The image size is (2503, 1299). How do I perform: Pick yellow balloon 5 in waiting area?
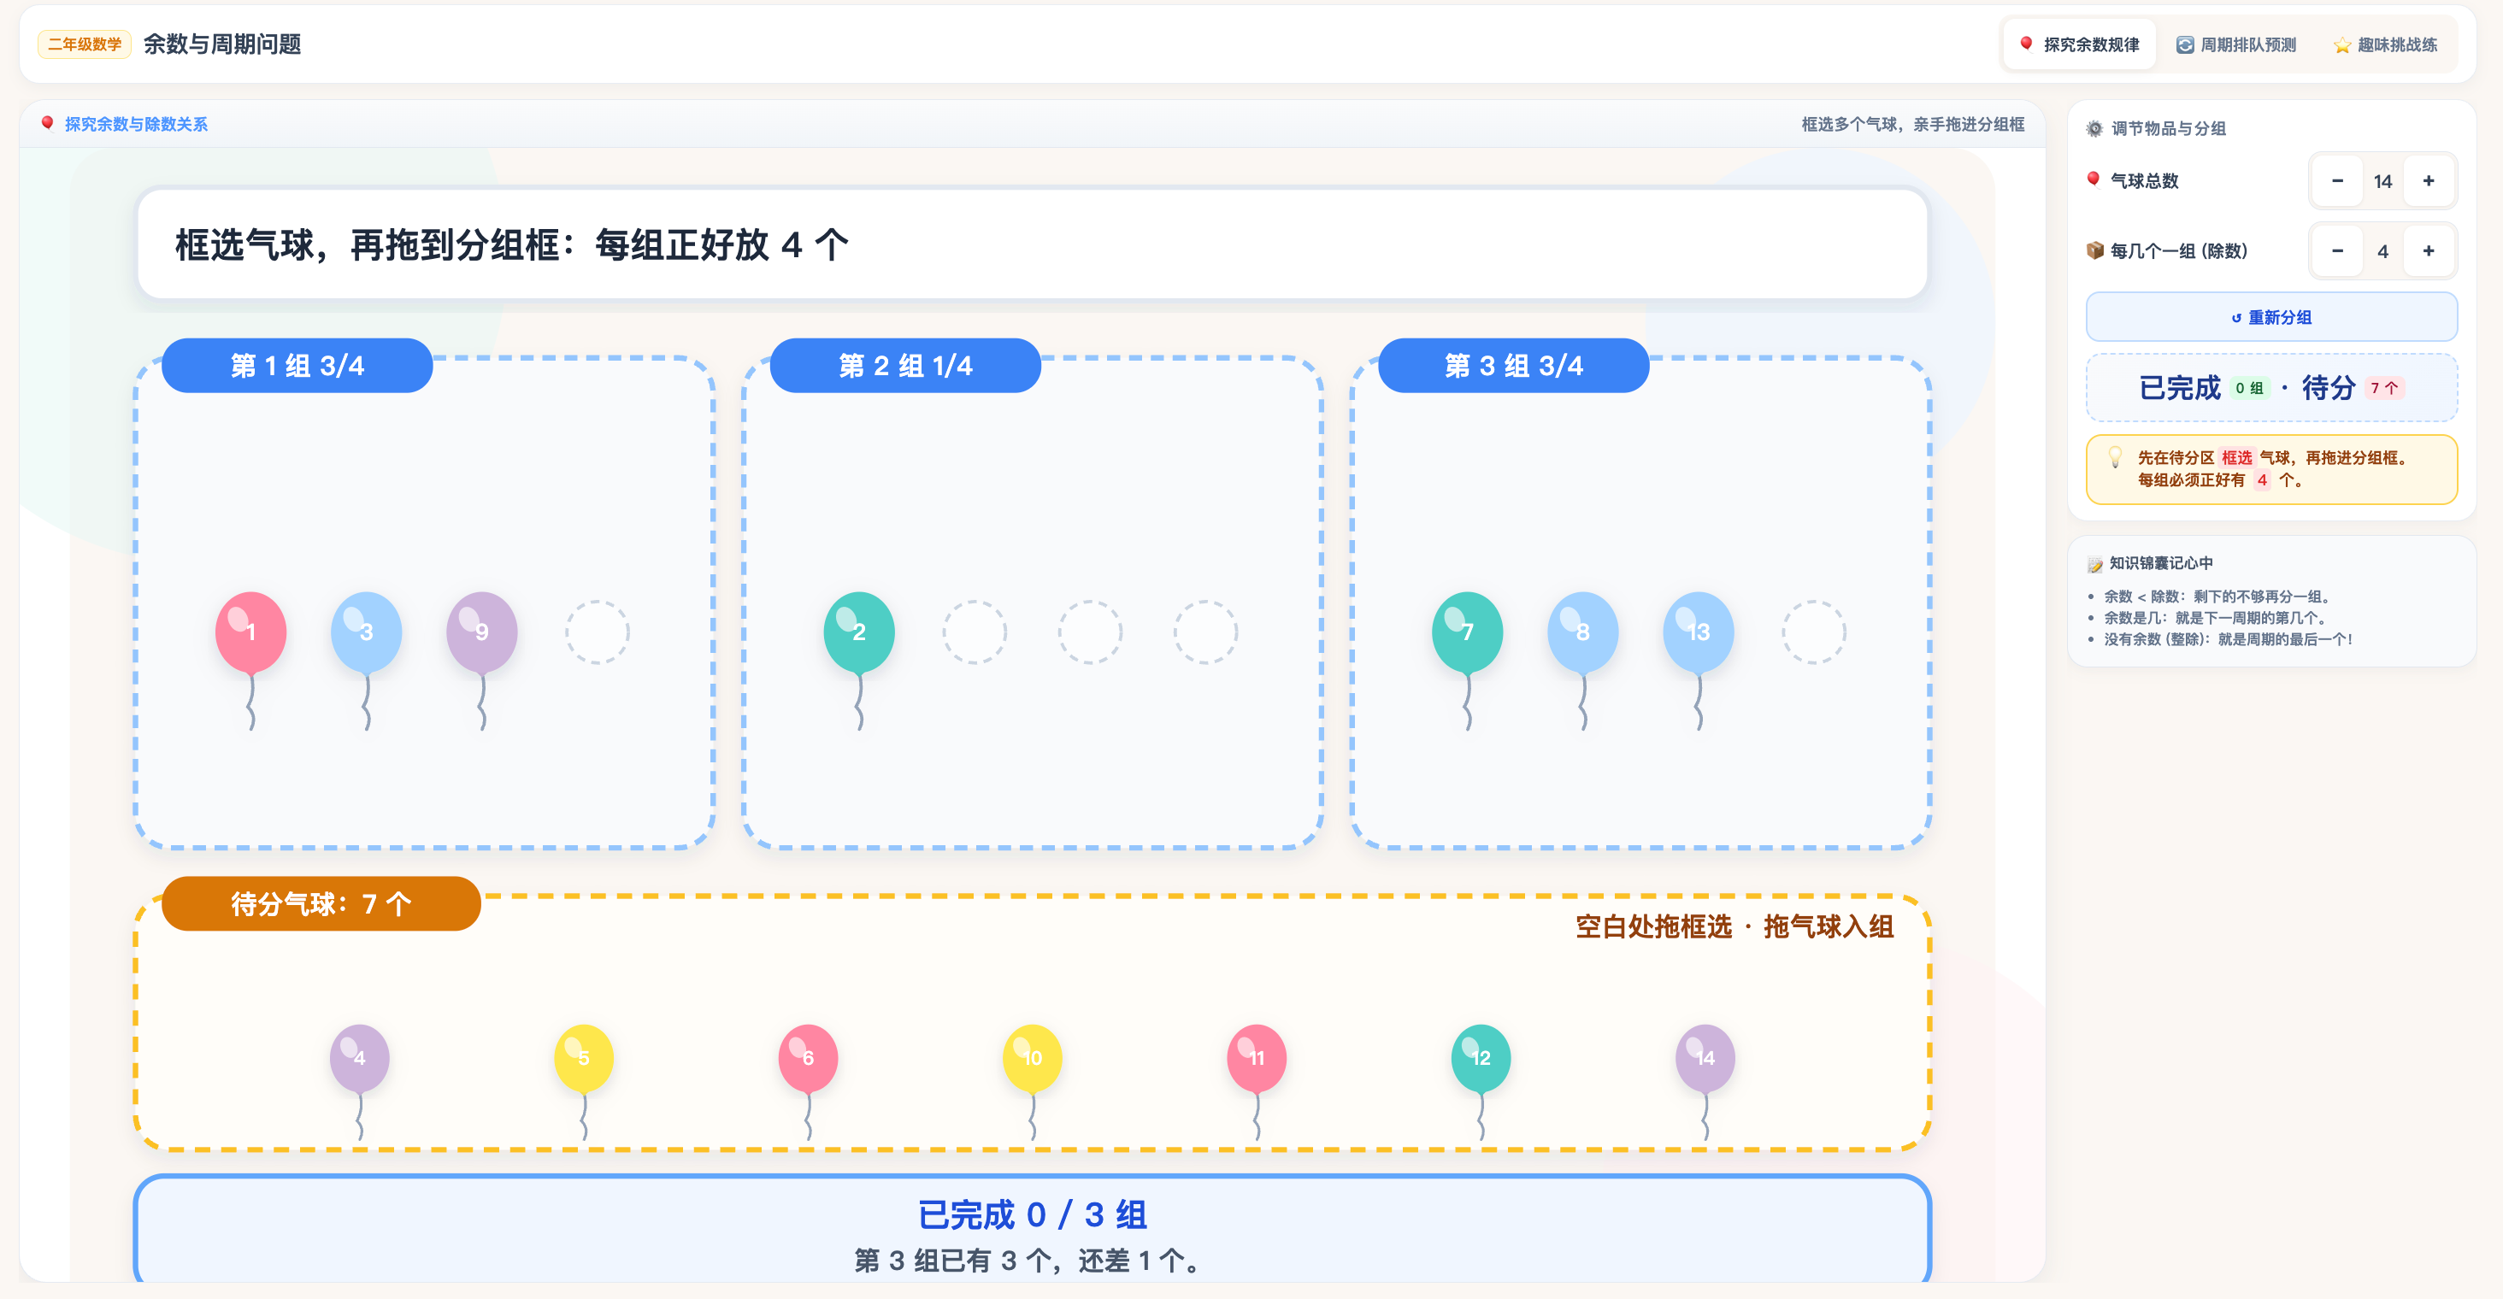coord(584,1058)
